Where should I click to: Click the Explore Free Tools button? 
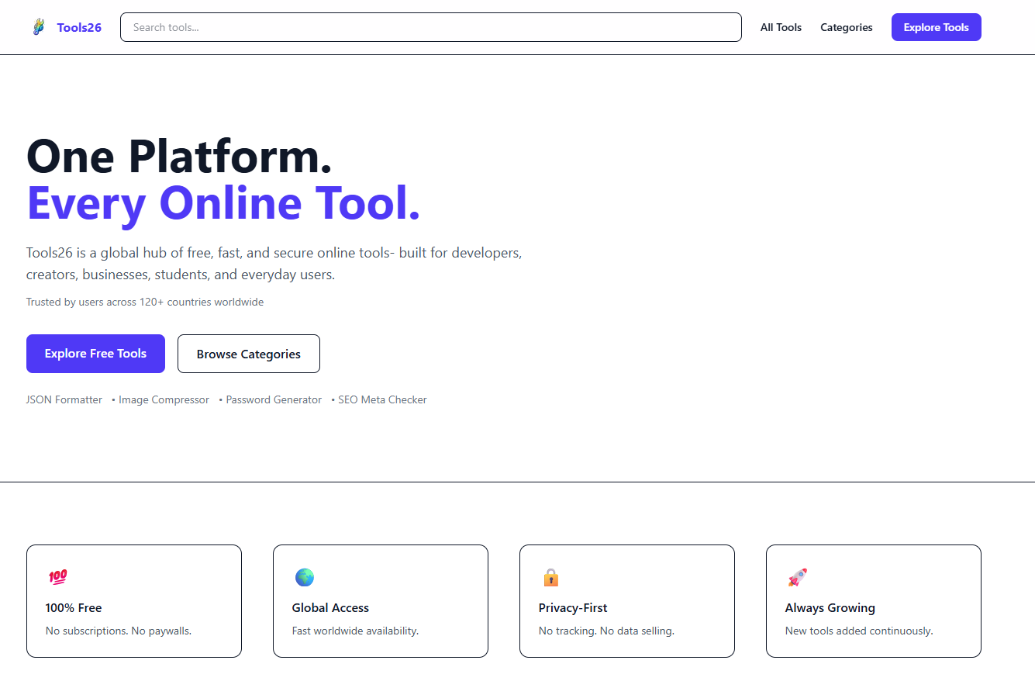[95, 354]
